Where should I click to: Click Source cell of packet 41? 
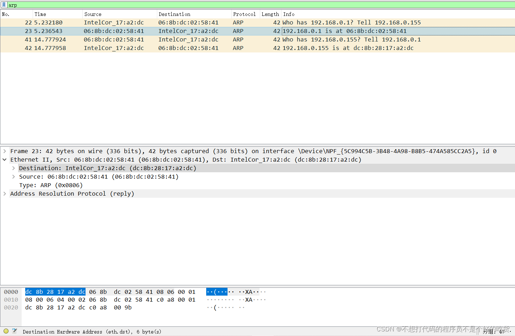coord(114,39)
